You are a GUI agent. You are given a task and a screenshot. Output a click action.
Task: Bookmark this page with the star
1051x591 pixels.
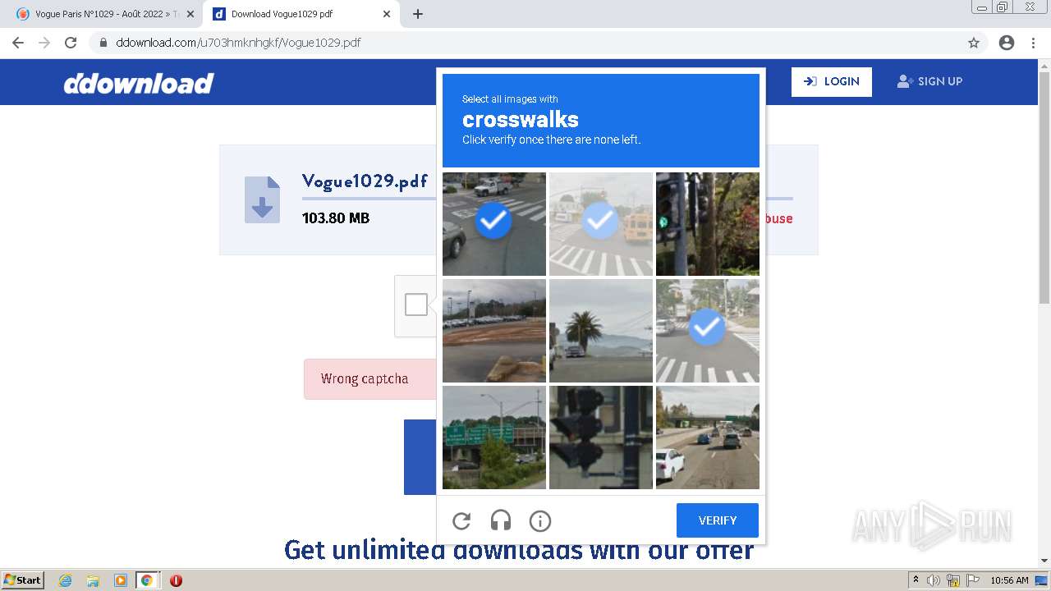(x=974, y=43)
